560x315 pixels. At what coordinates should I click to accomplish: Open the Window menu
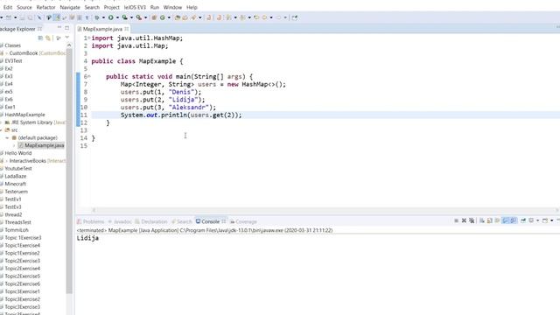coord(172,7)
